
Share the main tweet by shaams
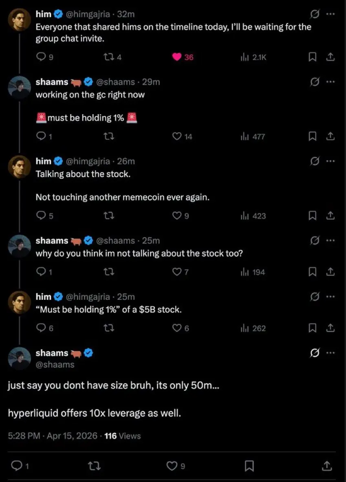(x=326, y=466)
